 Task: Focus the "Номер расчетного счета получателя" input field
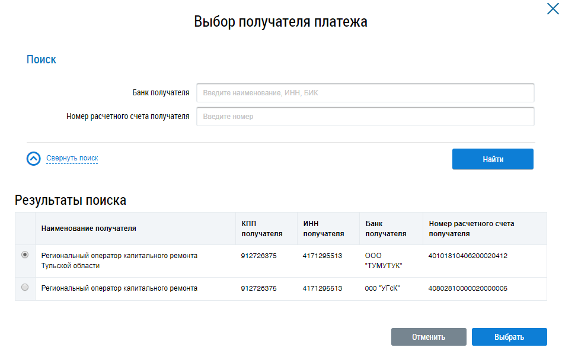click(x=365, y=117)
